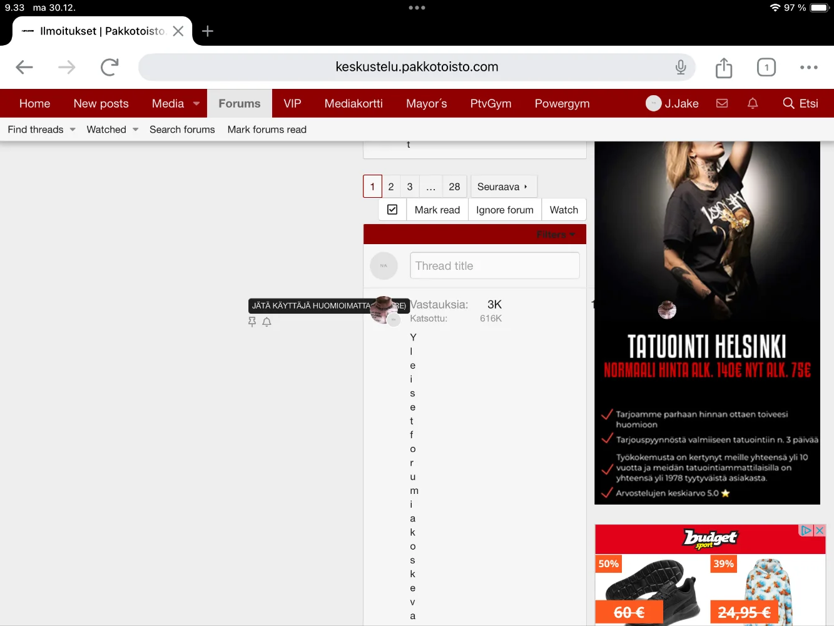Open the New posts tab

[x=101, y=104]
